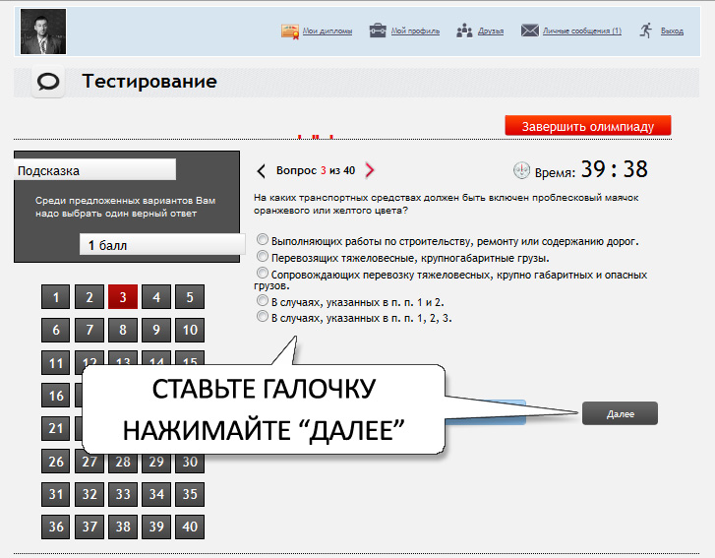Viewport: 715px width, 558px height.
Task: Click the clock icon near Время
Action: coord(521,170)
